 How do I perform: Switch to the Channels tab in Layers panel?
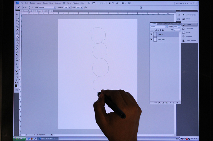(x=159, y=24)
